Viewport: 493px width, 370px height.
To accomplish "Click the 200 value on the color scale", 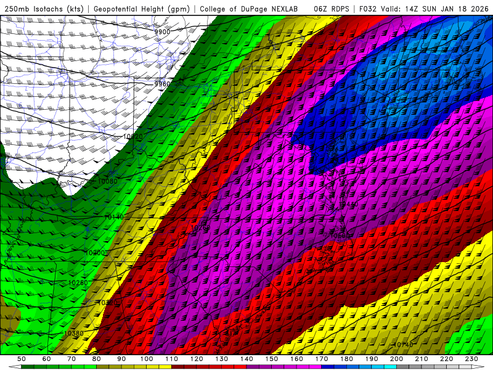I will point(396,359).
